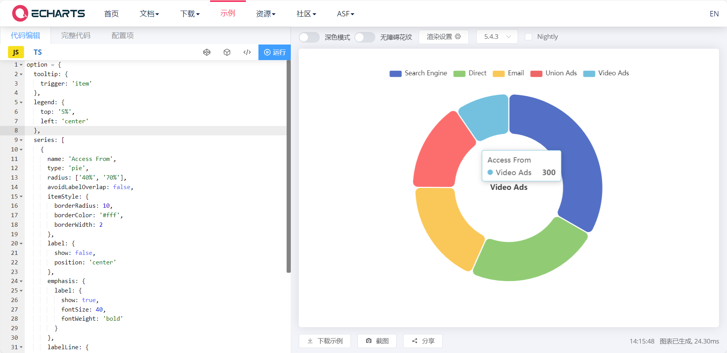Click the code editor vertical scrollbar
Screen dimensions: 727x353
(289, 166)
